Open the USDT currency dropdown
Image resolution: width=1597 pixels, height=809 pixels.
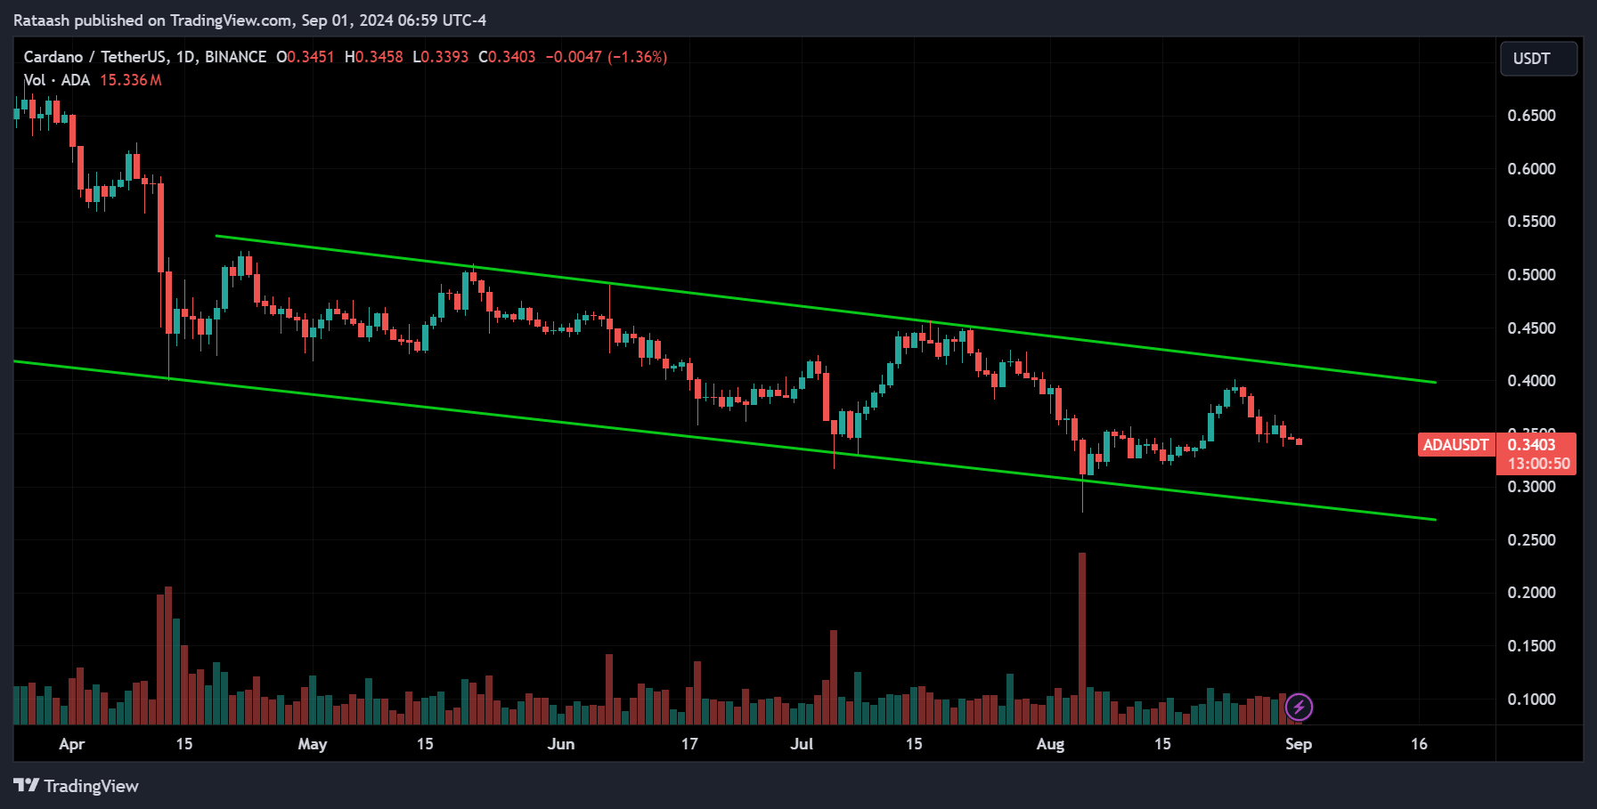click(x=1538, y=59)
